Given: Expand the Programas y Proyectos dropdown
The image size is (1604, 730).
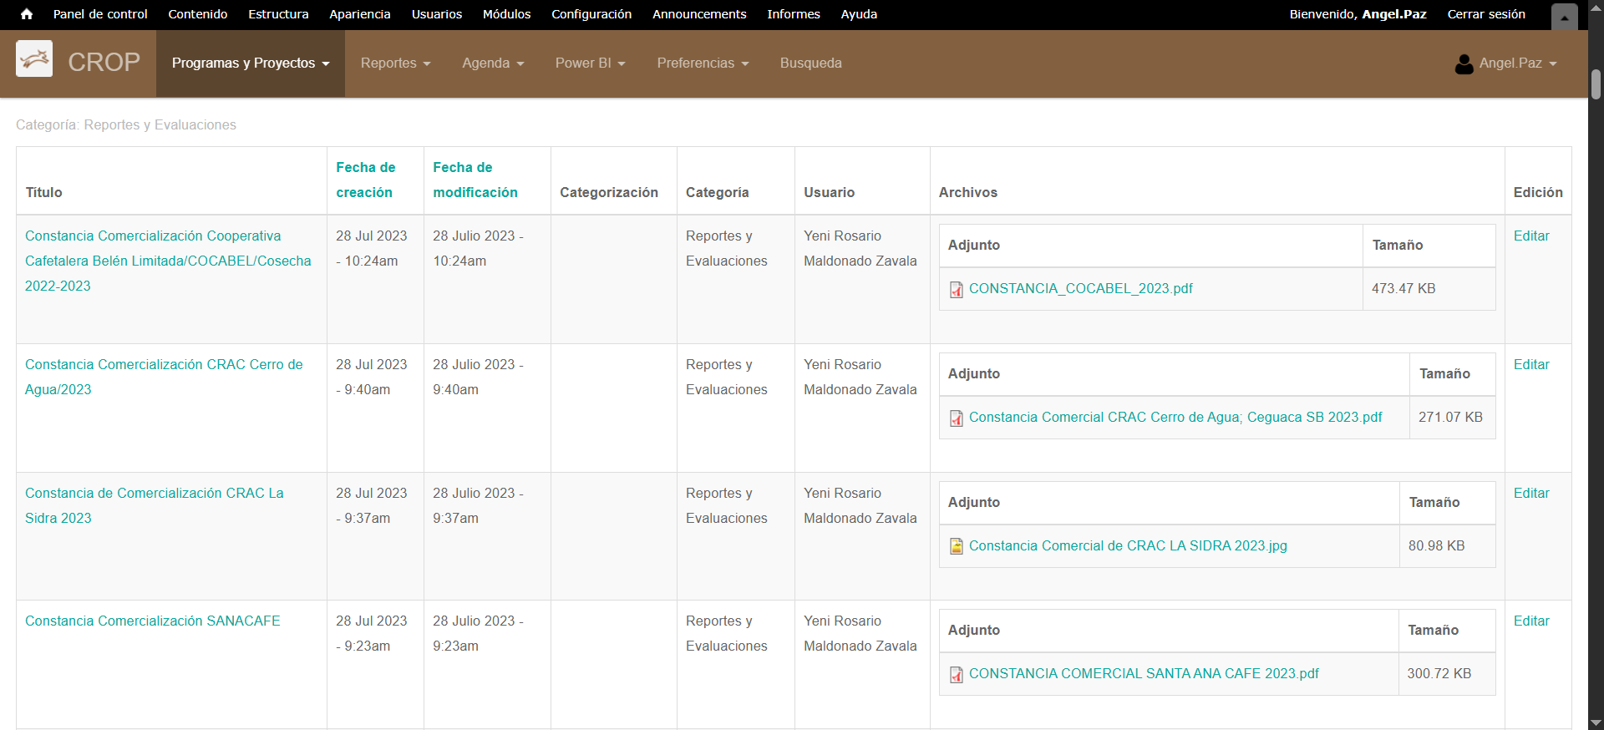Looking at the screenshot, I should tap(251, 63).
